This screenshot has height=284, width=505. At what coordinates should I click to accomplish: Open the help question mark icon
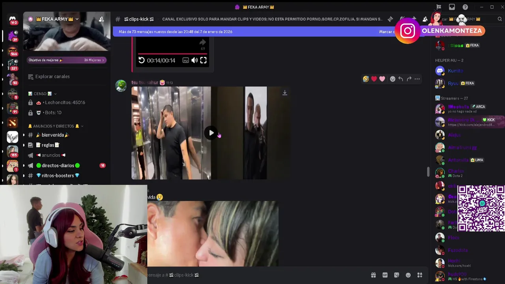click(465, 7)
